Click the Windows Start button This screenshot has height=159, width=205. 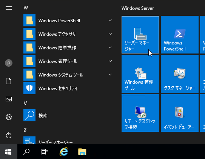pos(9,152)
